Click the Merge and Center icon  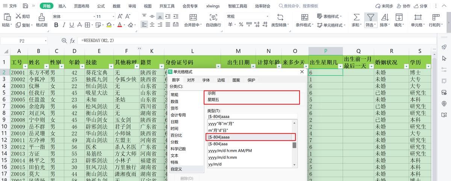(x=193, y=17)
